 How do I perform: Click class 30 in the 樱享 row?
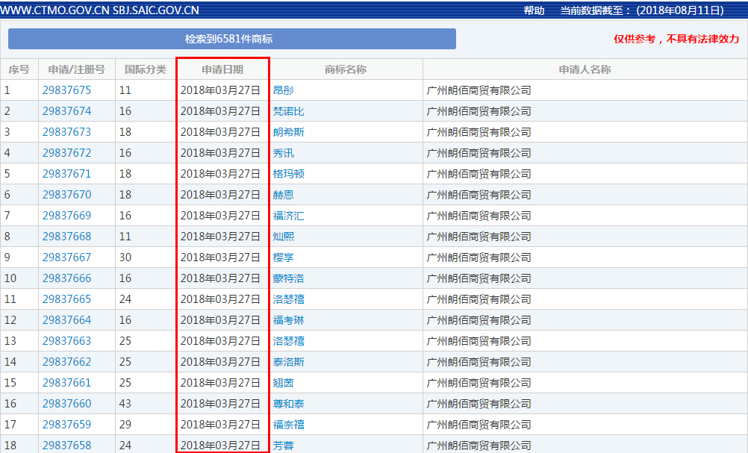125,257
